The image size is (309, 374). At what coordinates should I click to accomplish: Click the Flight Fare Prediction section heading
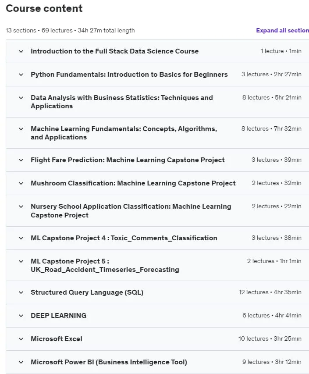coord(128,160)
